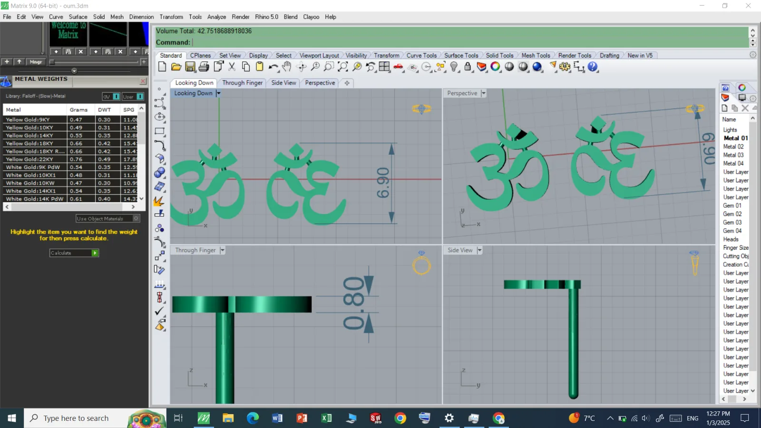Open Google Chrome from the taskbar

400,418
